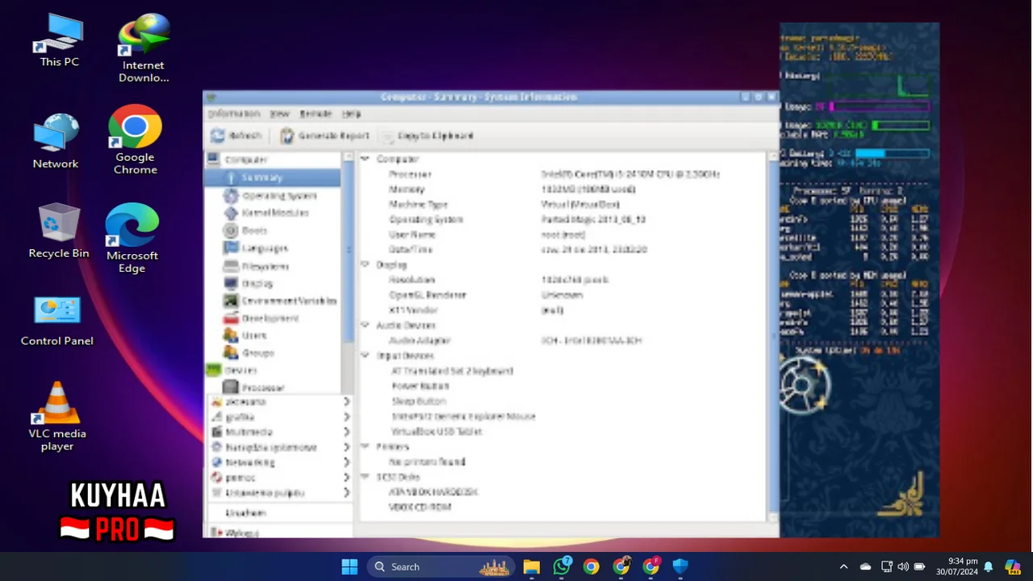
Task: Select Development in the sidebar
Action: [x=261, y=318]
